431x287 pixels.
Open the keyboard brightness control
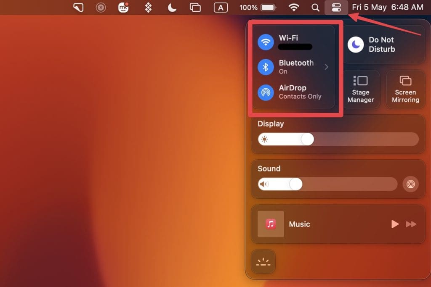click(x=263, y=262)
